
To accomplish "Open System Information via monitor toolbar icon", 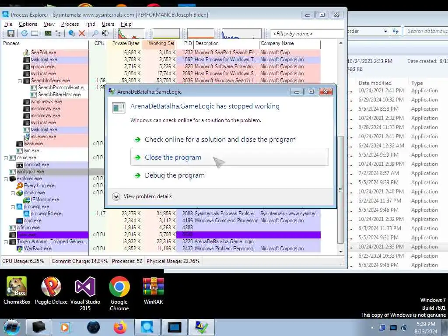I will pyautogui.click(x=48, y=33).
